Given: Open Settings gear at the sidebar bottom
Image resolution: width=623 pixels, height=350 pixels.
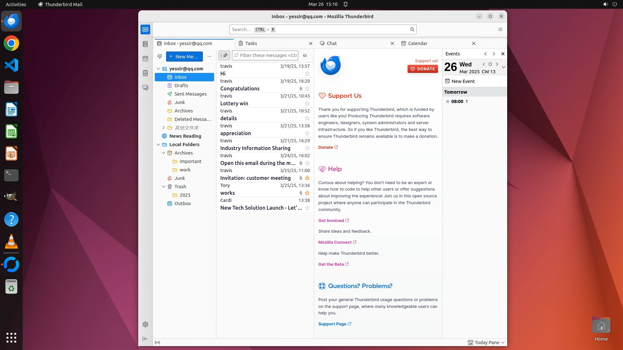Looking at the screenshot, I should click(145, 324).
